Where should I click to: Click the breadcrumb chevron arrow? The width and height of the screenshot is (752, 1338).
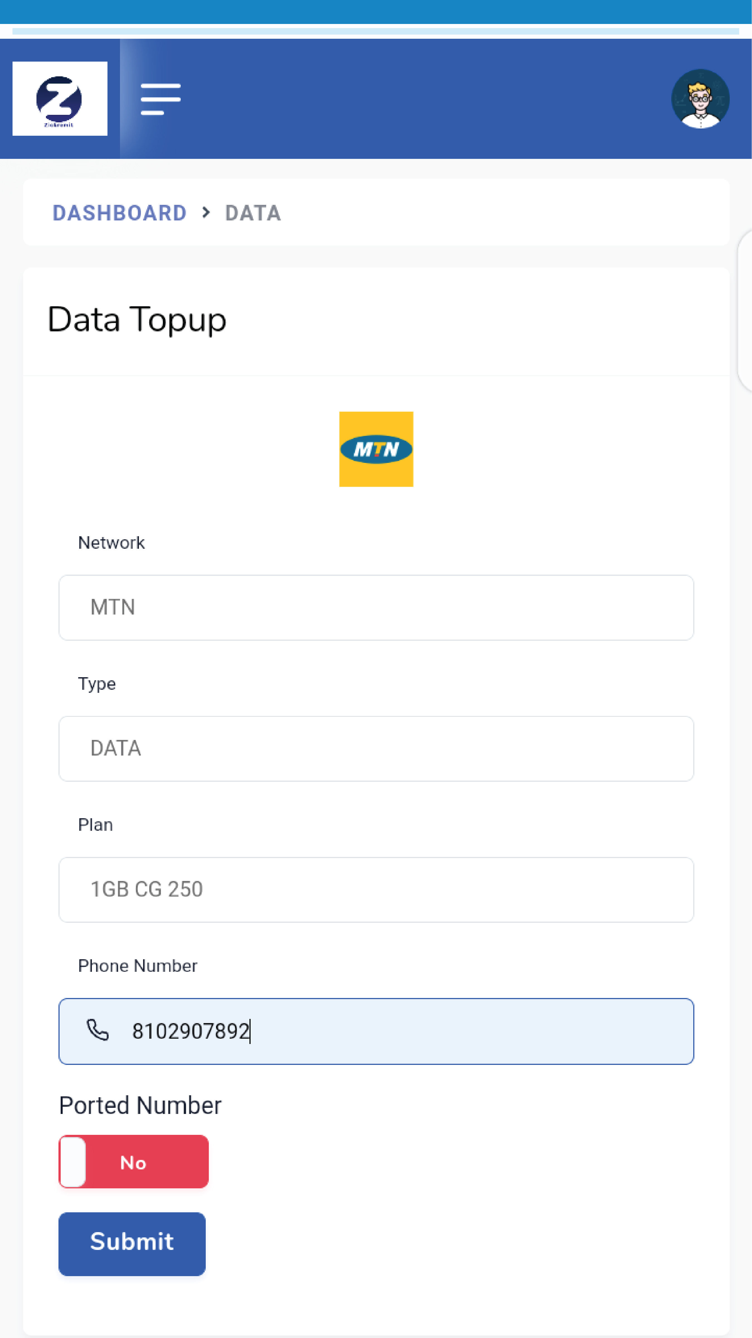click(206, 212)
